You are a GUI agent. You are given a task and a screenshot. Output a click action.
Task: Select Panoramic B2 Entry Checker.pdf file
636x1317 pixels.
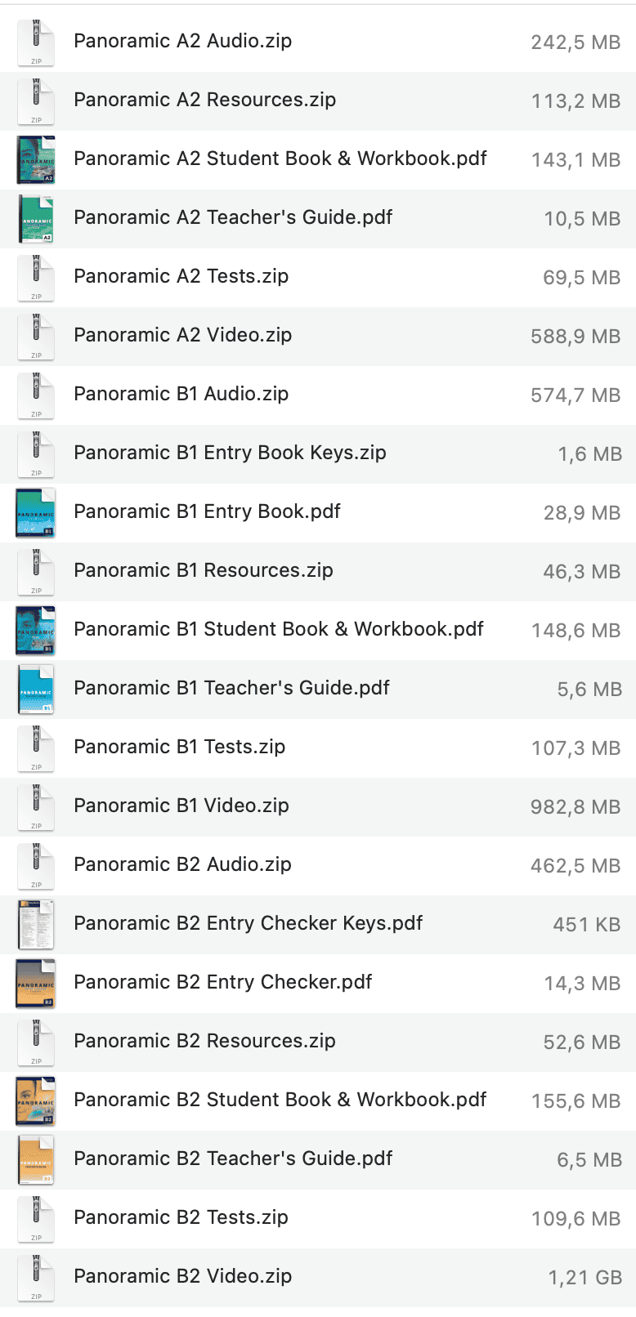pos(318,984)
